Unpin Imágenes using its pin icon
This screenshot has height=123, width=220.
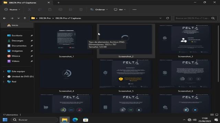pos(32,51)
